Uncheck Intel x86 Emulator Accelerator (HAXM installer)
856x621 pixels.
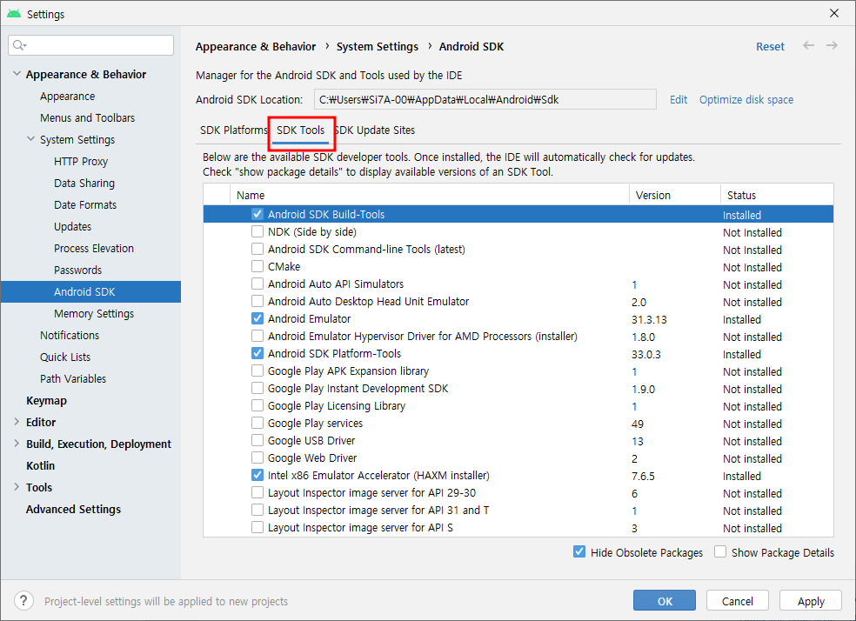click(257, 475)
